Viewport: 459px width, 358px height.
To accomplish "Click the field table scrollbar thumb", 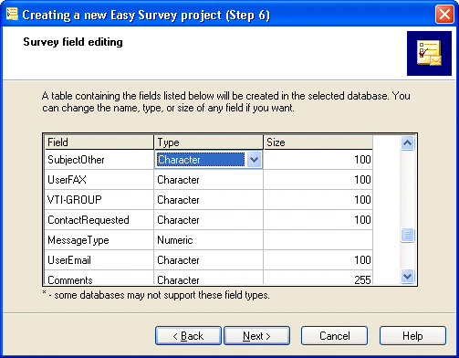I will [x=407, y=236].
